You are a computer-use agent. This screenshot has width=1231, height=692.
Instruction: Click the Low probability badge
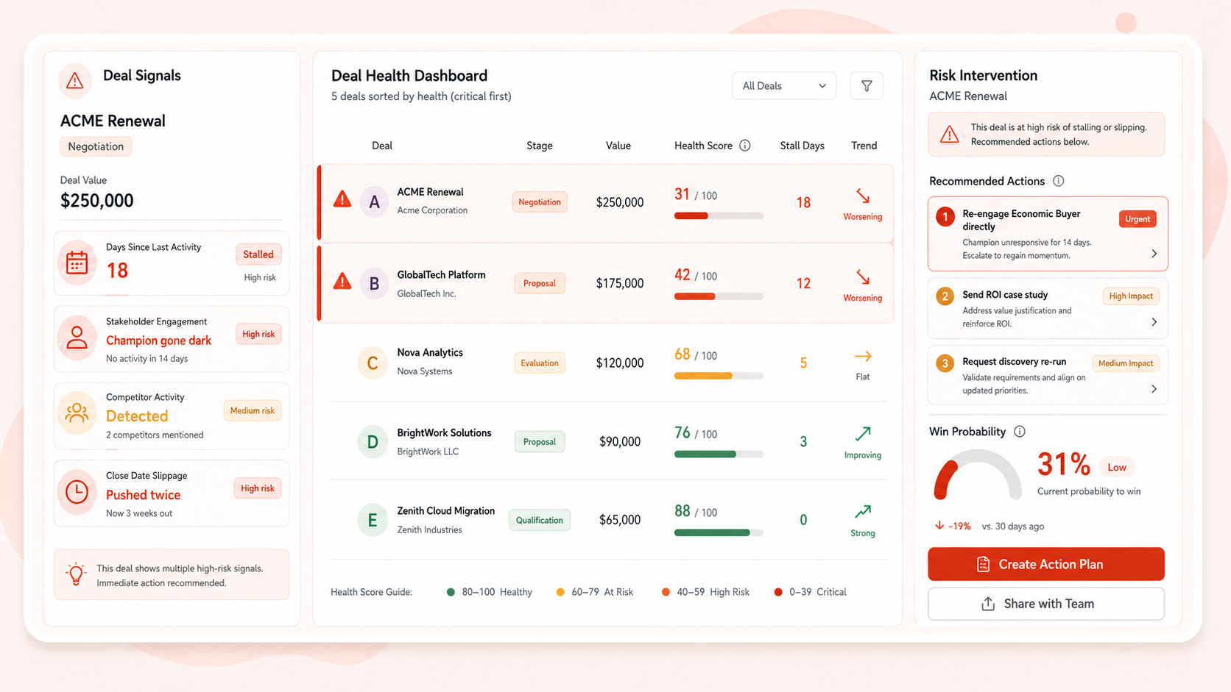[1117, 467]
